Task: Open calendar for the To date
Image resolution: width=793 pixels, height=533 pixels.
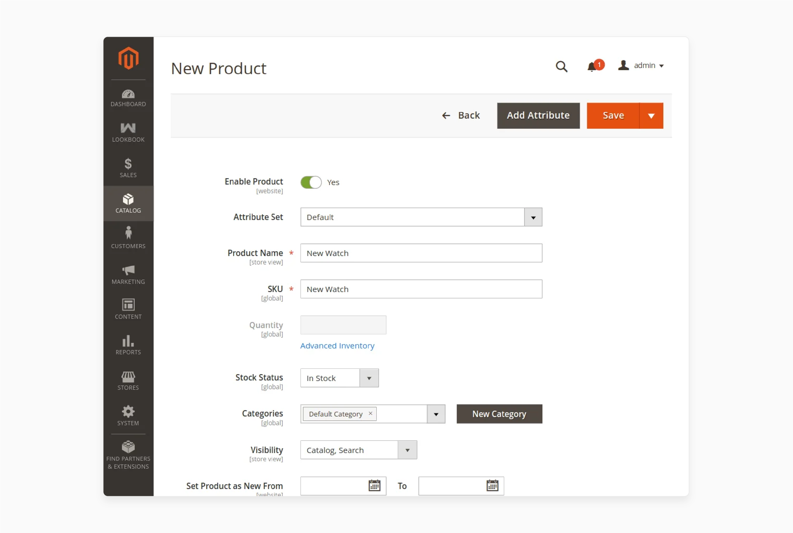Action: tap(492, 485)
